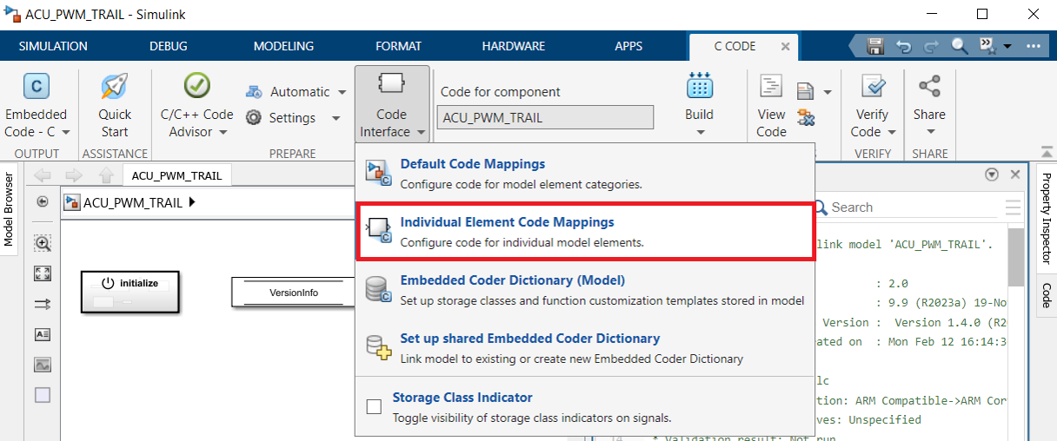
Task: Choose Default Code Mappings menu entry
Action: 472,164
